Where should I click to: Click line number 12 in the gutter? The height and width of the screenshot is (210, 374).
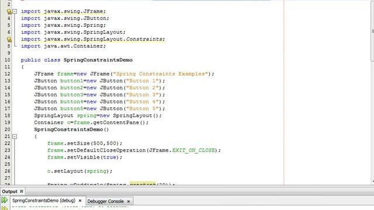pos(8,74)
